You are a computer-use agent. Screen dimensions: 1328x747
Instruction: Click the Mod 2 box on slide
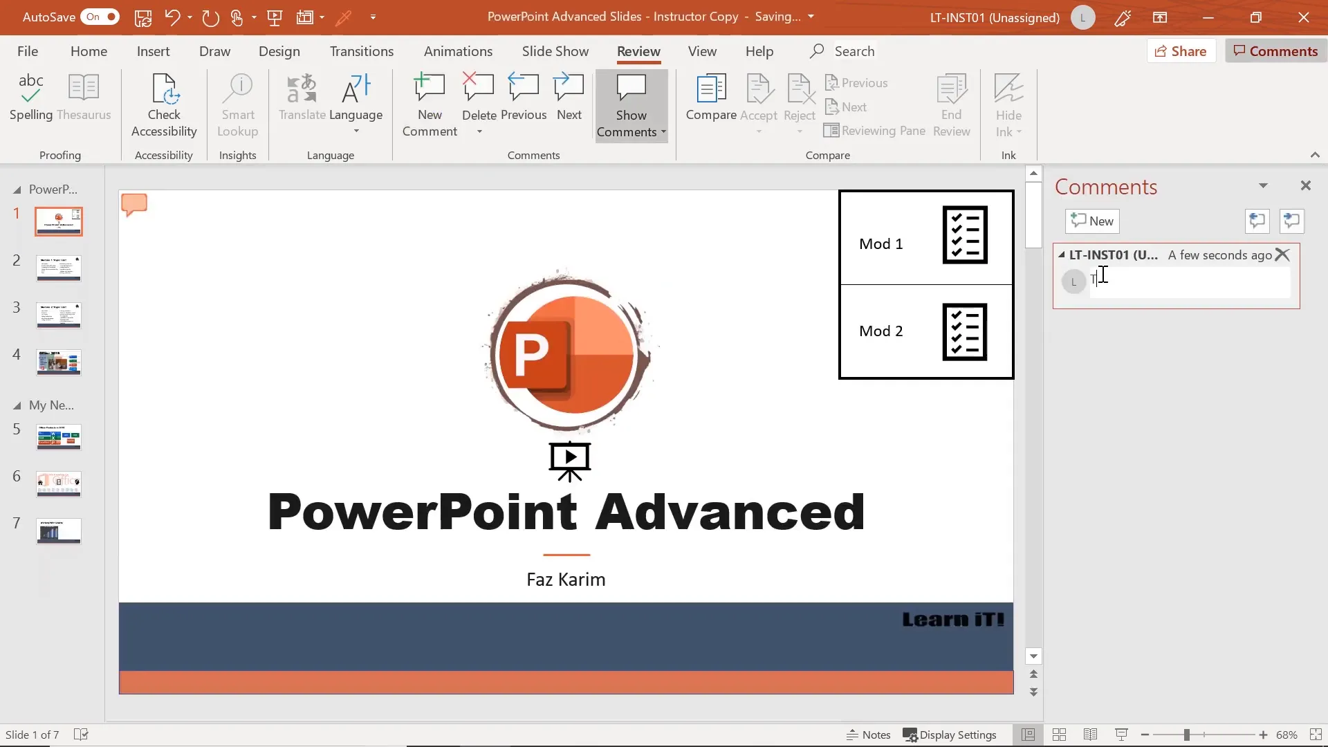click(x=926, y=331)
